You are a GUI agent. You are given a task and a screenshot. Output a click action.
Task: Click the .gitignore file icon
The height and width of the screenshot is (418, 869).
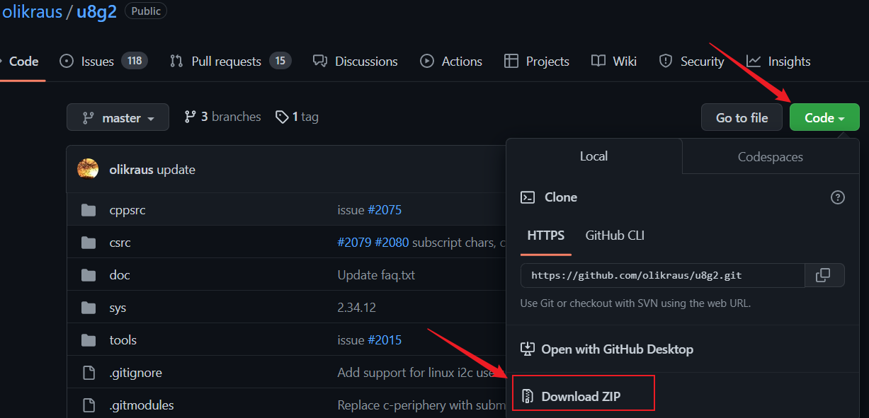click(x=89, y=373)
